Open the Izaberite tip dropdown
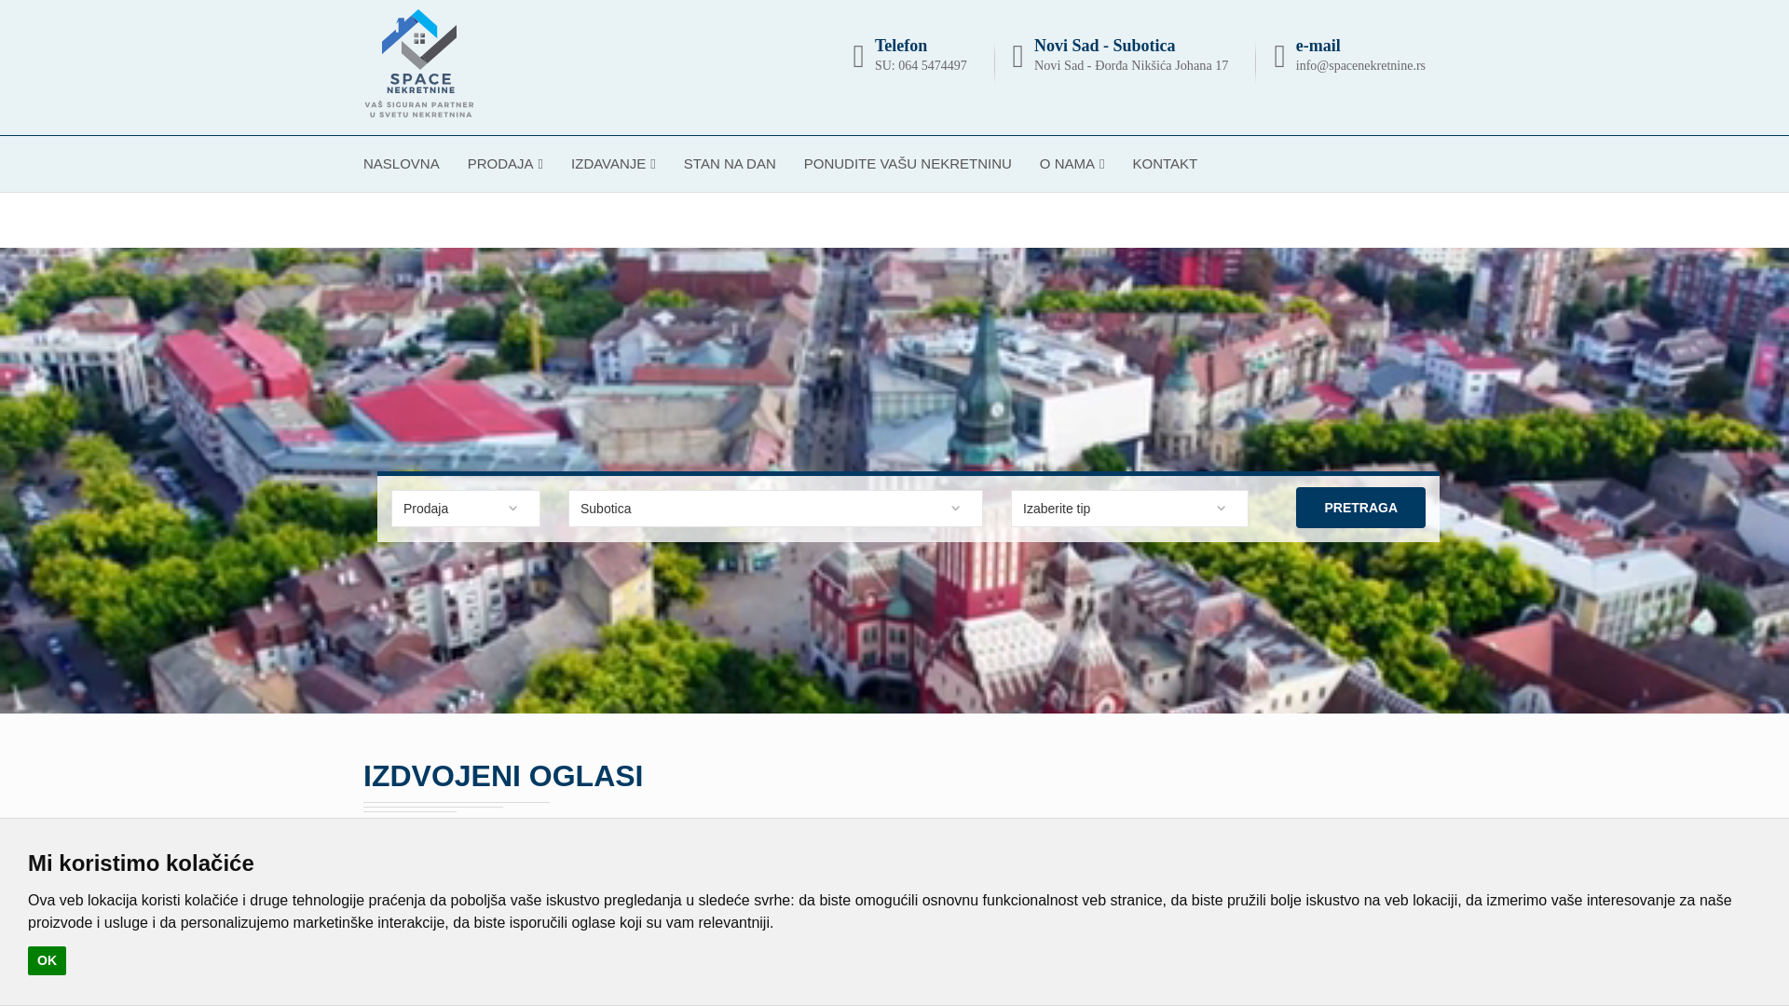The width and height of the screenshot is (1789, 1006). click(1129, 509)
